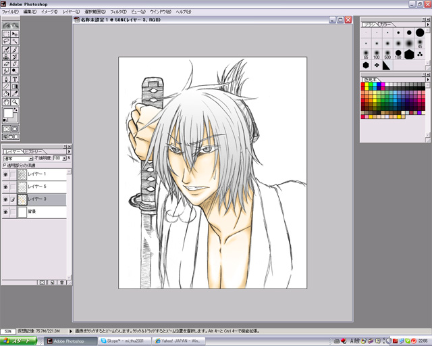Image resolution: width=432 pixels, height=346 pixels.
Task: Pick the pure blue swatch in the Swatches panel
Action: point(379,84)
